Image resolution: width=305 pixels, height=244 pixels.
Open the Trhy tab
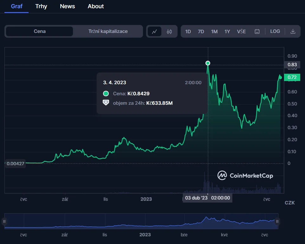(41, 6)
